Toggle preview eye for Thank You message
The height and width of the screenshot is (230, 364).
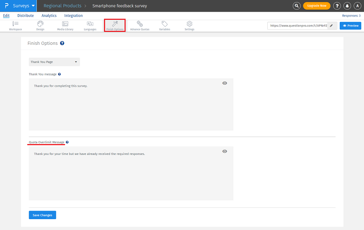point(224,83)
